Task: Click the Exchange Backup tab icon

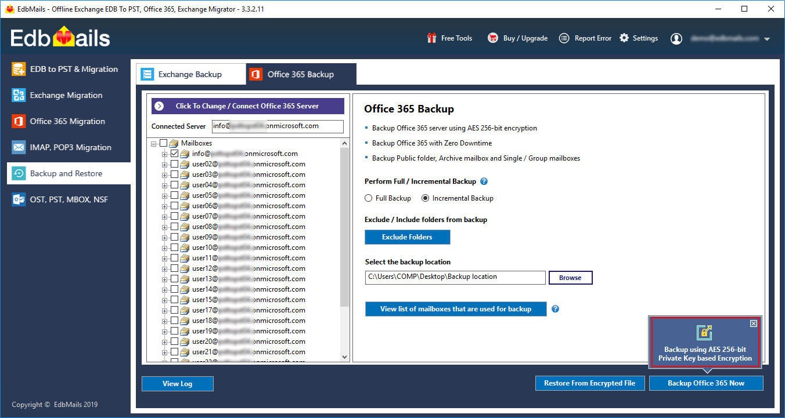Action: [x=147, y=74]
